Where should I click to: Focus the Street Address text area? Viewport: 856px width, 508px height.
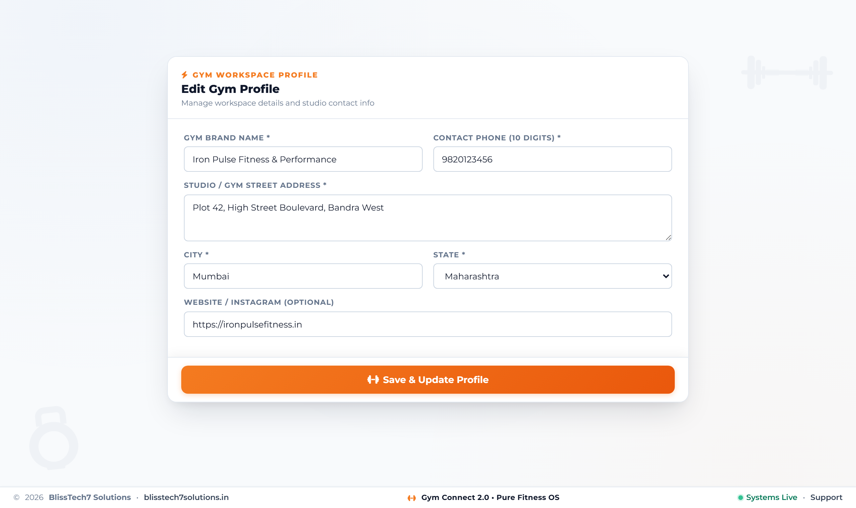point(428,218)
